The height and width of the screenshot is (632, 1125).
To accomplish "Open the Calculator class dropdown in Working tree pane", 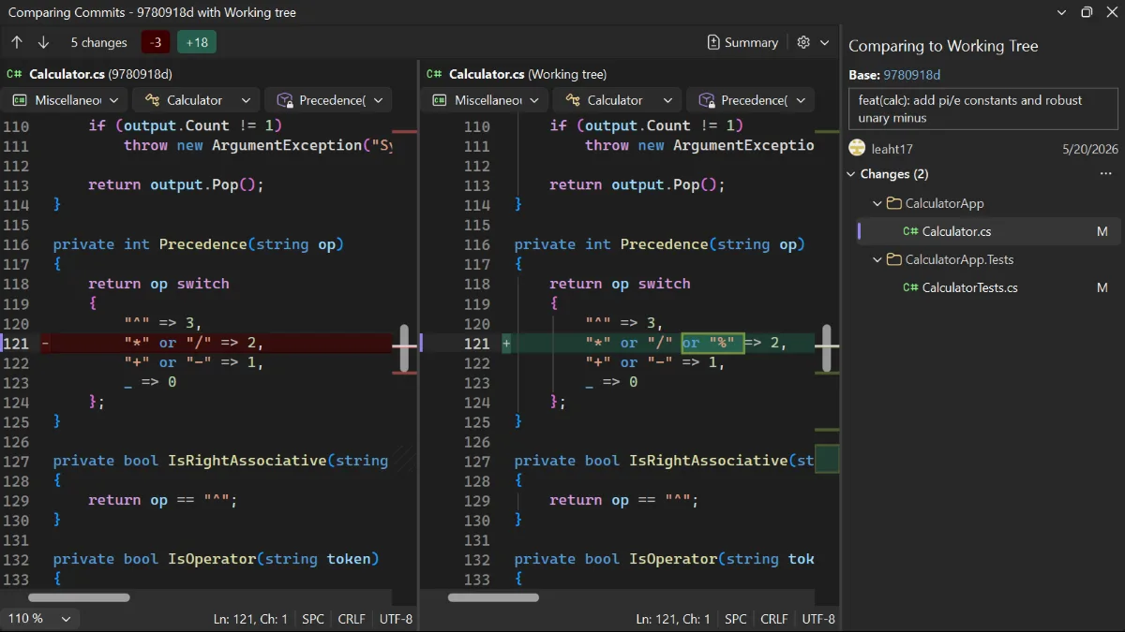I will point(617,100).
